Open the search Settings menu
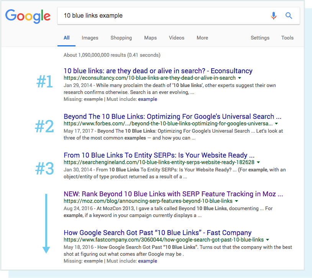The image size is (312, 278). [260, 38]
